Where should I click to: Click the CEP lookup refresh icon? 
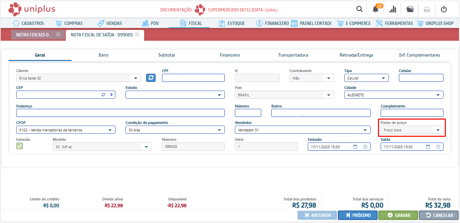[x=103, y=95]
